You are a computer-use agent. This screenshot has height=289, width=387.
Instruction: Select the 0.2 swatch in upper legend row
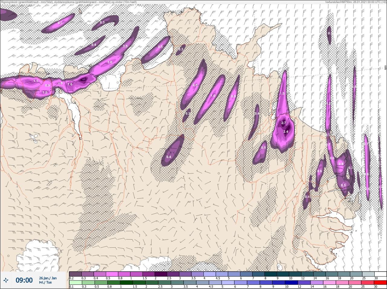75,274
